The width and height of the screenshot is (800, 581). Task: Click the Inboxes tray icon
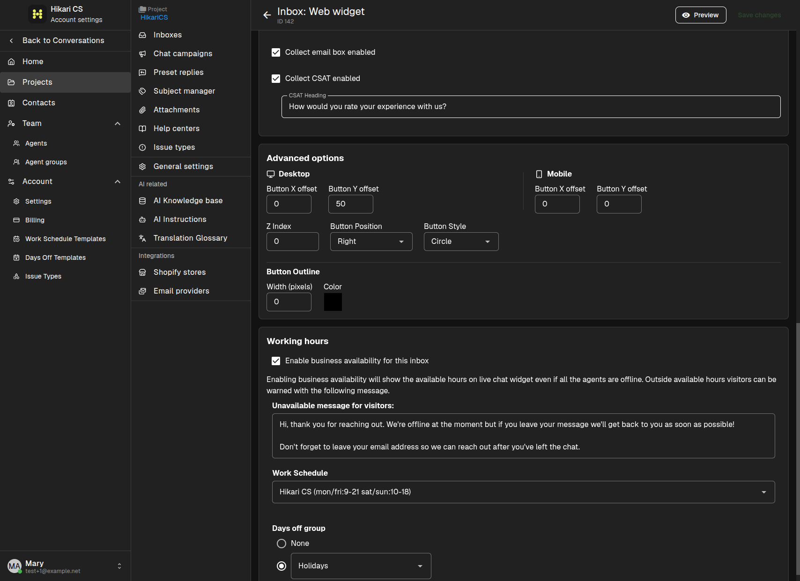(x=142, y=35)
